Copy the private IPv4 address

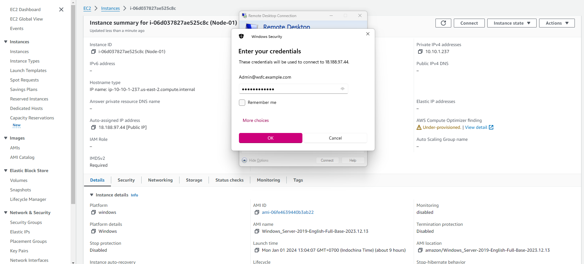click(x=420, y=51)
